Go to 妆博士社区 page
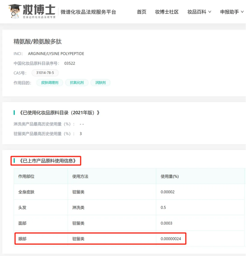Screen dimensions: 246x256 167,12
